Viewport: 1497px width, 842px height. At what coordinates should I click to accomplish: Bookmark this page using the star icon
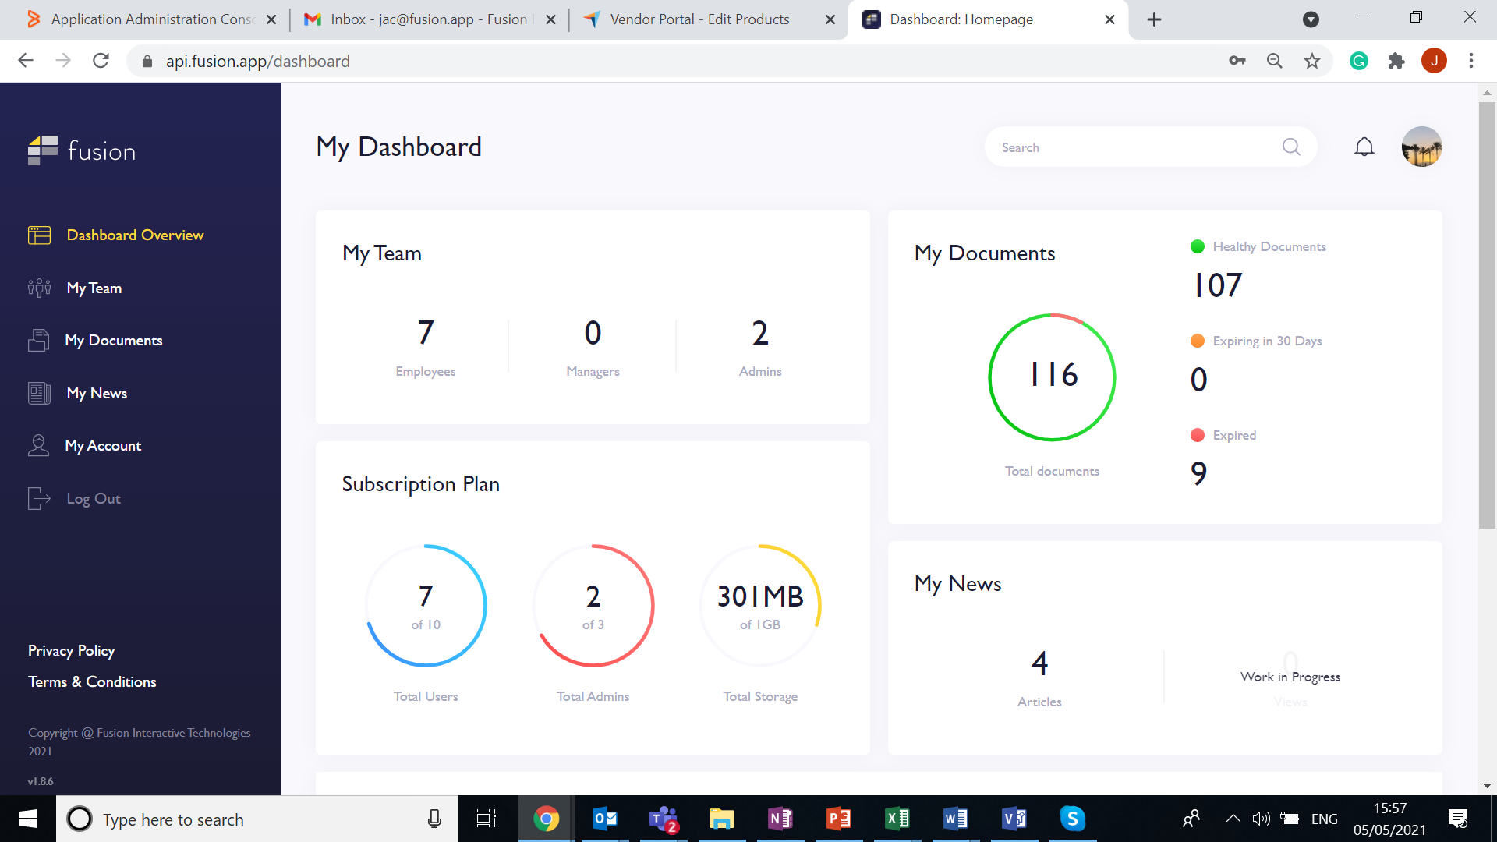(1312, 61)
